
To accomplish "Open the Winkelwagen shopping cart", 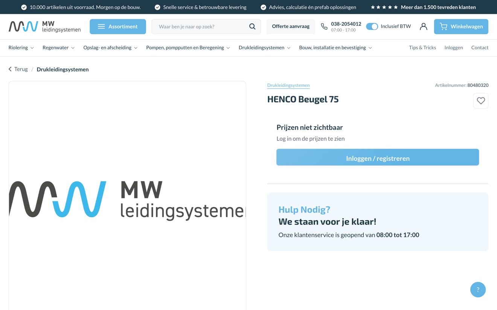I will pos(461,27).
